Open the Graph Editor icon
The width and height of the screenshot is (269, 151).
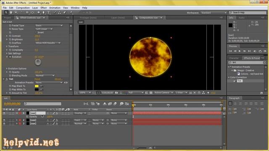[127, 104]
